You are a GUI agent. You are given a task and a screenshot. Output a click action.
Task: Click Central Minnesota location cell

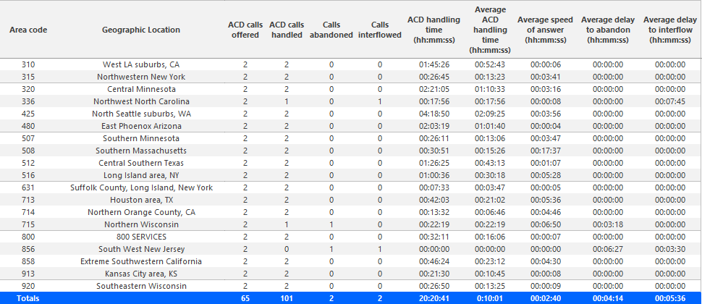[x=141, y=89]
